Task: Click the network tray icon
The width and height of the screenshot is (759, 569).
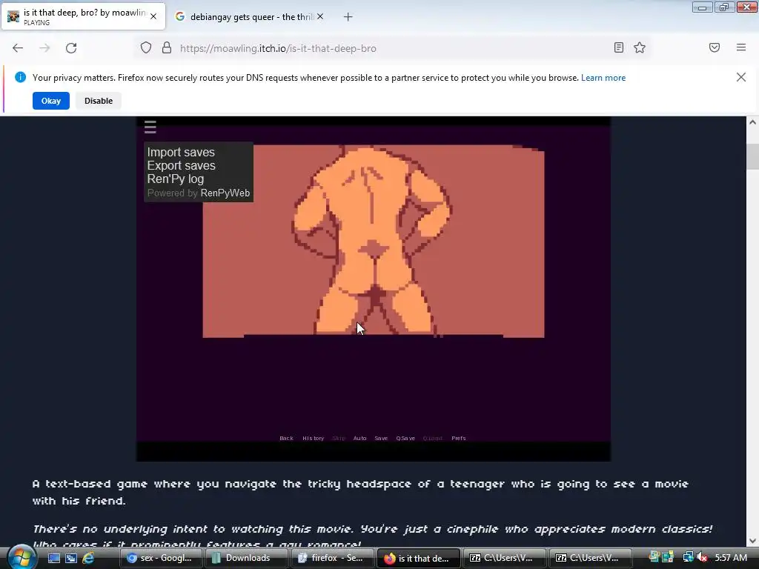Action: (688, 558)
